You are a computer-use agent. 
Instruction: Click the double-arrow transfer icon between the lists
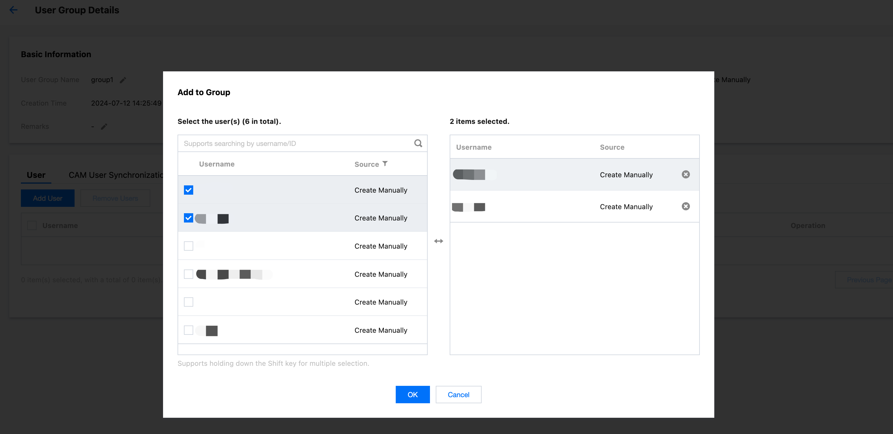[439, 241]
